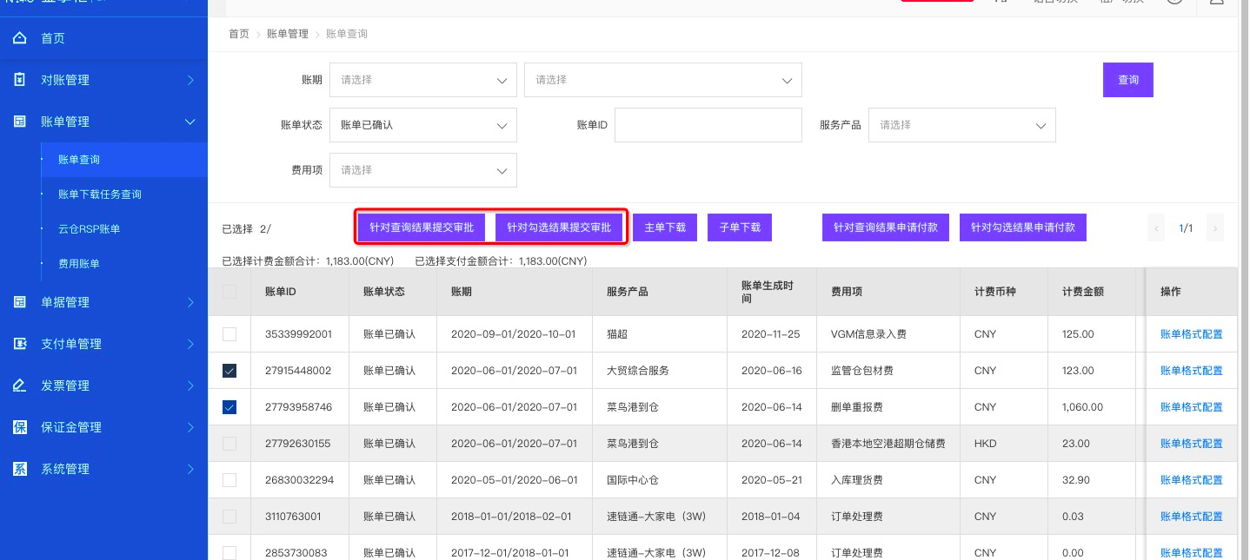The height and width of the screenshot is (560, 1250).
Task: Click the 账单管理 sidebar icon
Action: (20, 122)
